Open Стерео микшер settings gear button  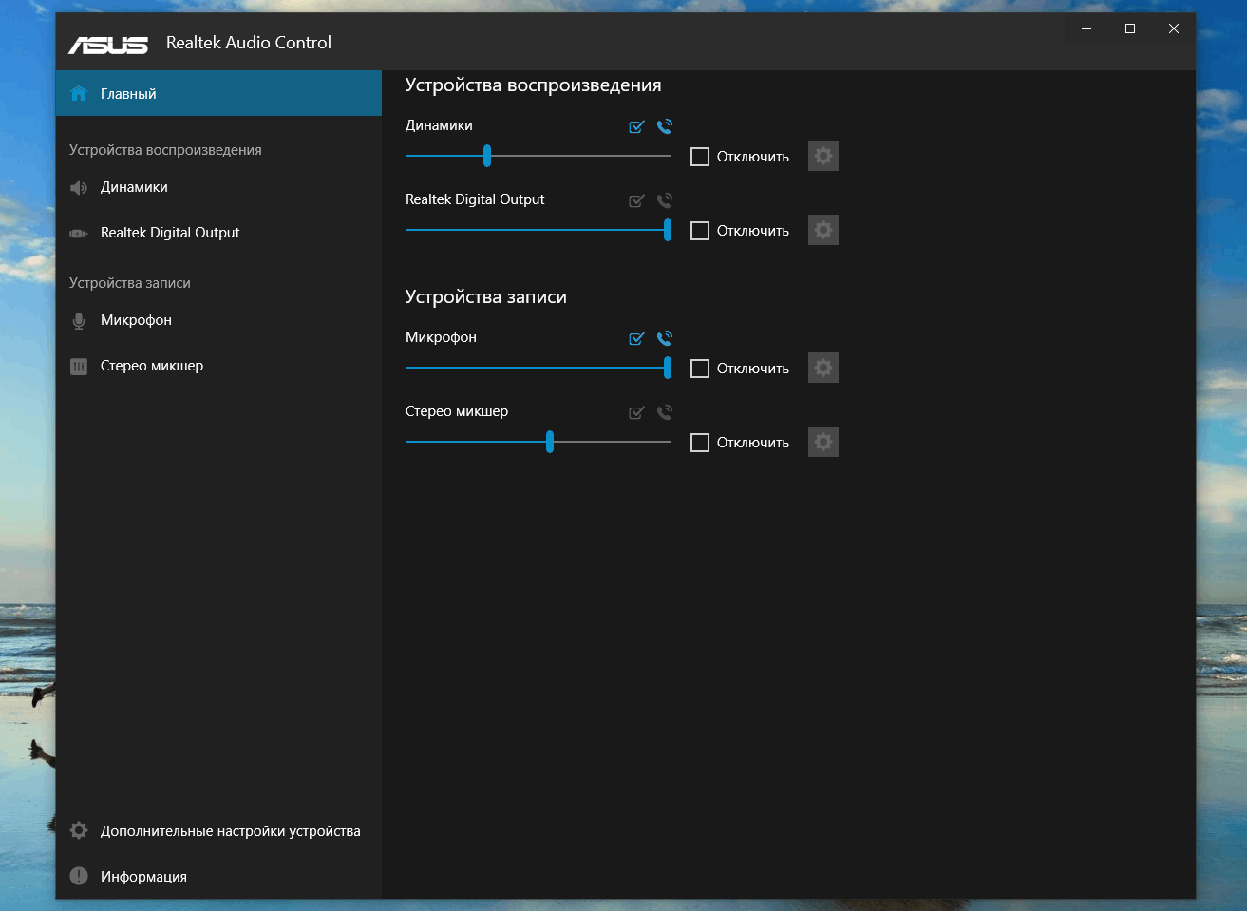[x=823, y=442]
